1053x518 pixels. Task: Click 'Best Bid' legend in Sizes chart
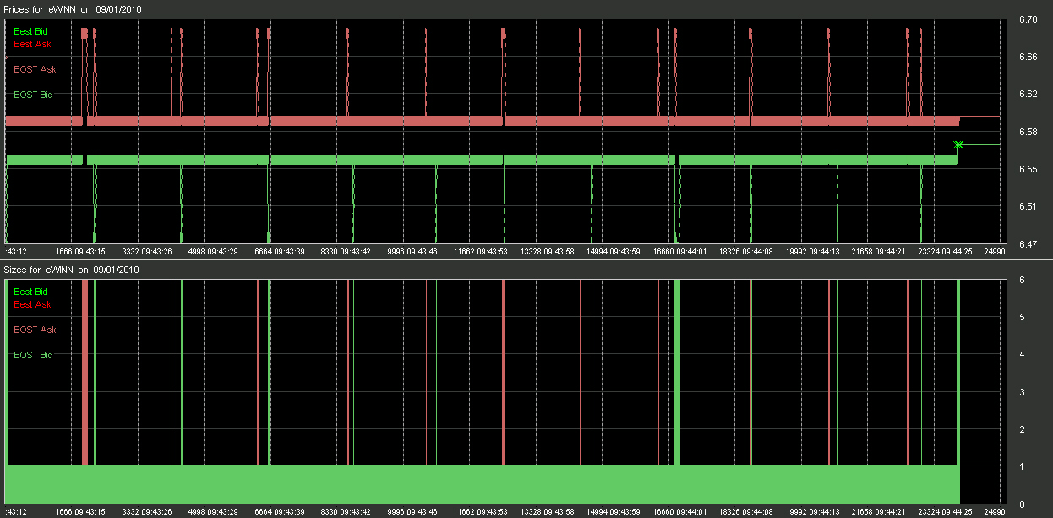[x=31, y=292]
